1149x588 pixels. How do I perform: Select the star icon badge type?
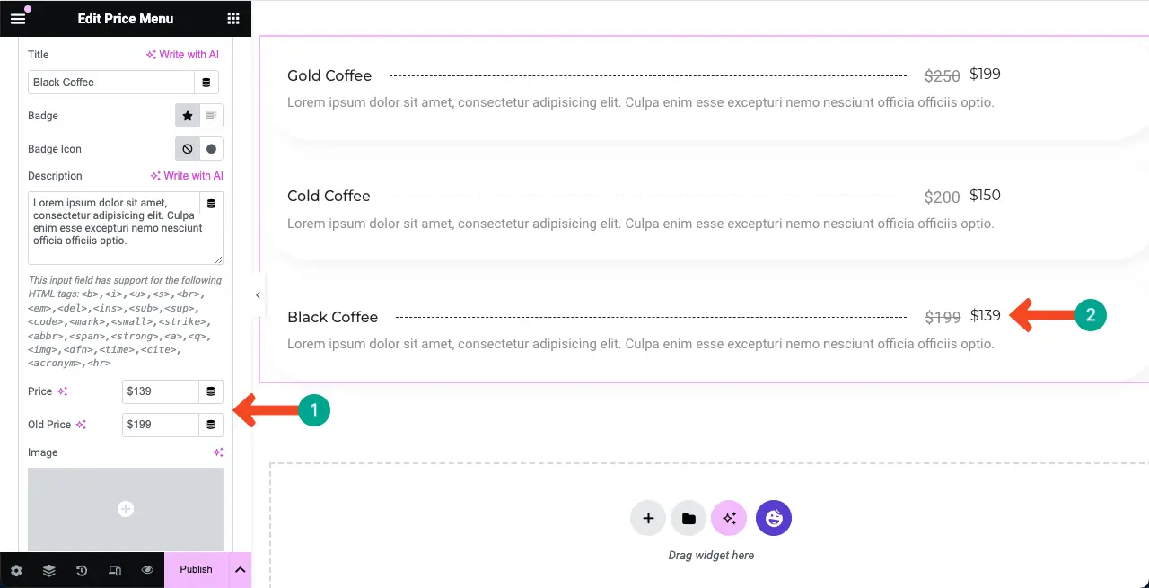point(187,116)
